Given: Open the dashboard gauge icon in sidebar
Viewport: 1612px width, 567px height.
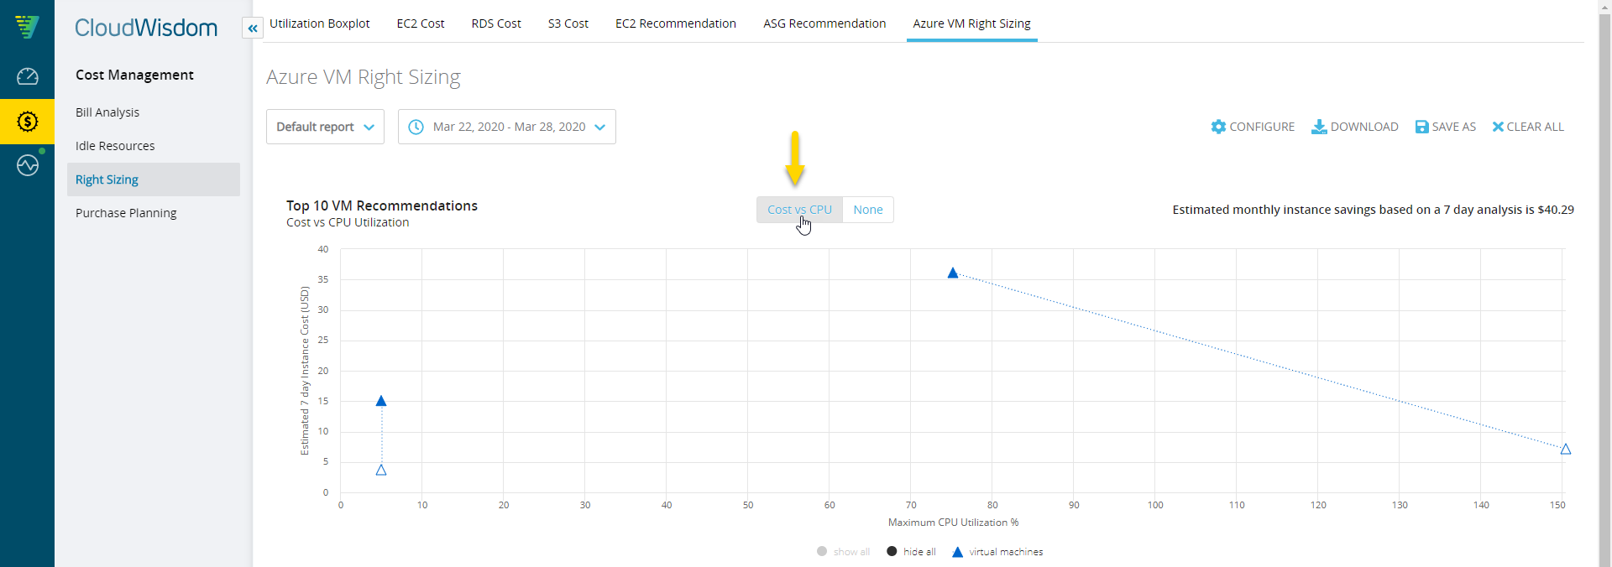Looking at the screenshot, I should tap(27, 76).
